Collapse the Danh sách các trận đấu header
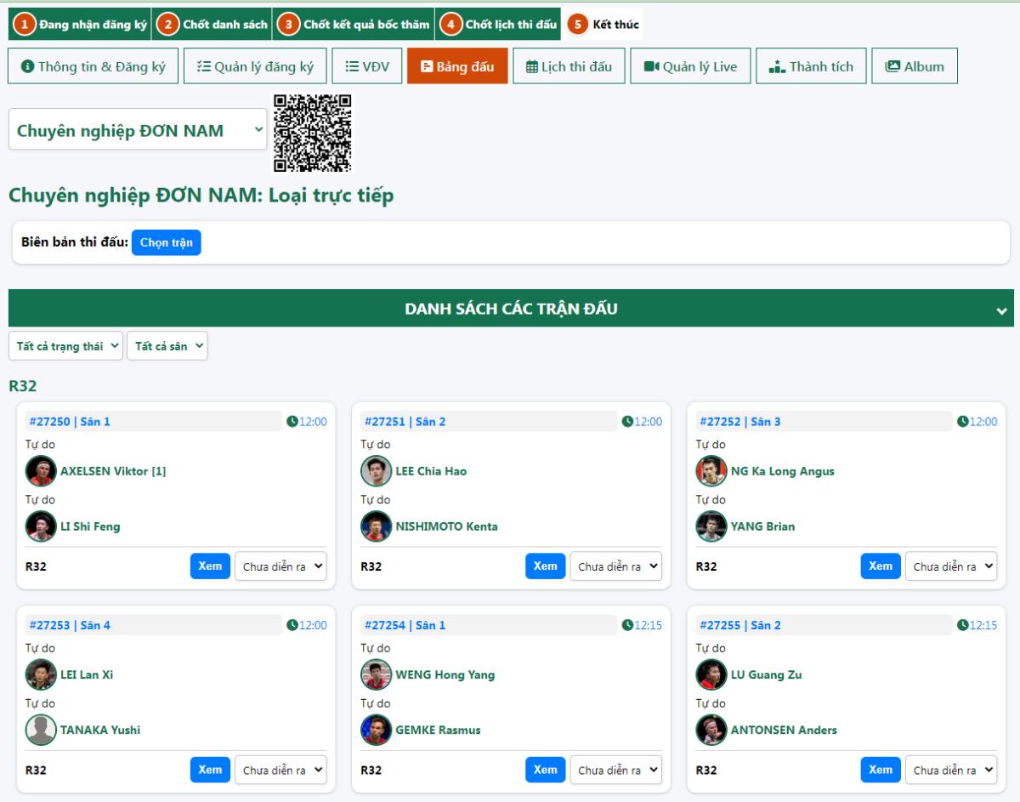Image resolution: width=1020 pixels, height=802 pixels. pyautogui.click(x=1001, y=310)
